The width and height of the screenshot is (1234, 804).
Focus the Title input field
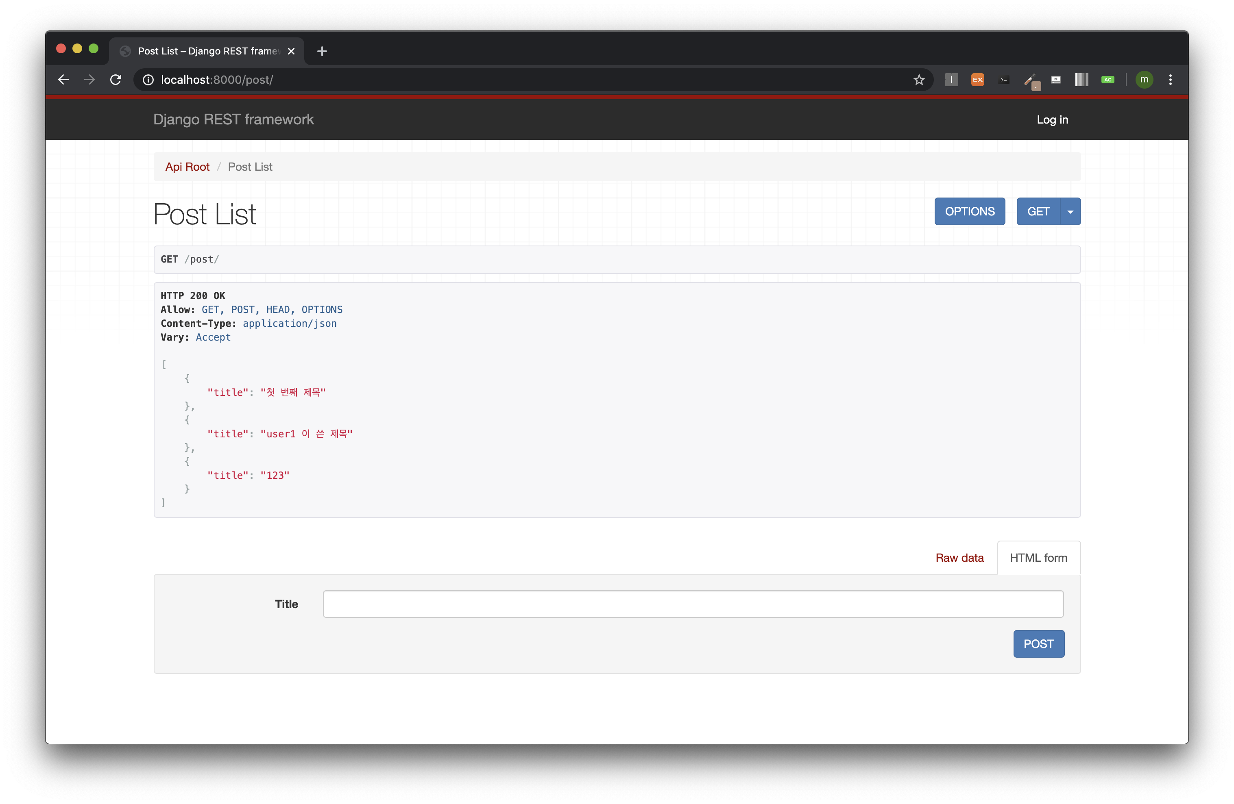[x=693, y=604]
